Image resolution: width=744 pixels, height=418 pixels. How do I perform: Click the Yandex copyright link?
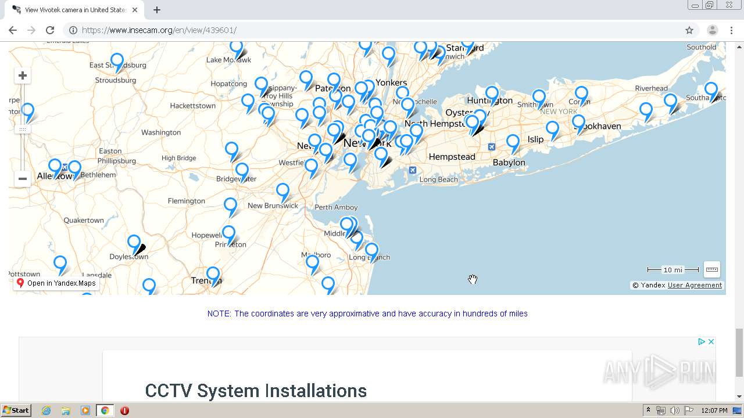tap(649, 285)
